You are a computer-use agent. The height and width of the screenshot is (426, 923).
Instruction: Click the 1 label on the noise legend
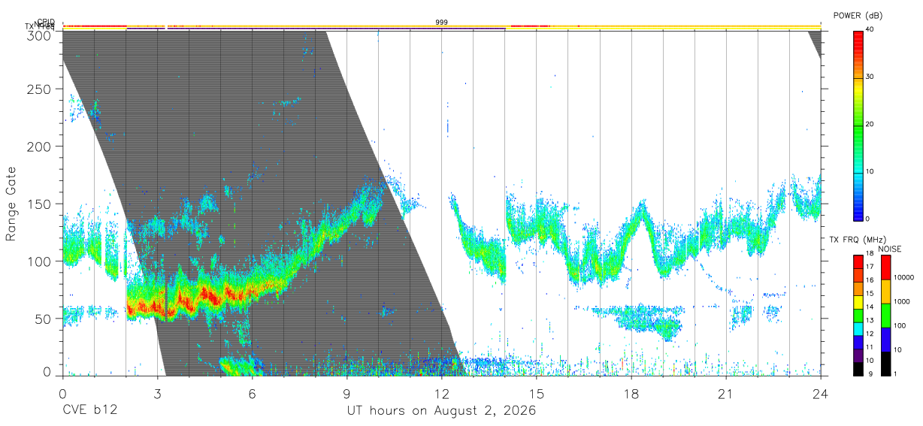(897, 373)
